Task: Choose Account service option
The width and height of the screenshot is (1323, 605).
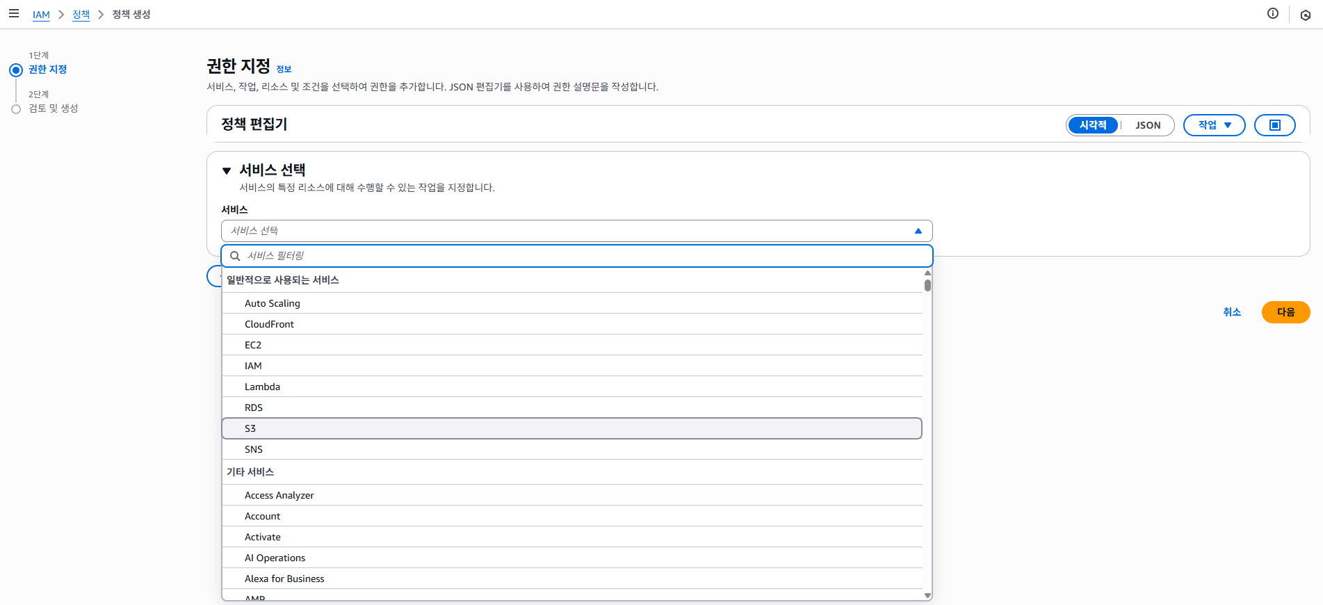Action: point(572,516)
